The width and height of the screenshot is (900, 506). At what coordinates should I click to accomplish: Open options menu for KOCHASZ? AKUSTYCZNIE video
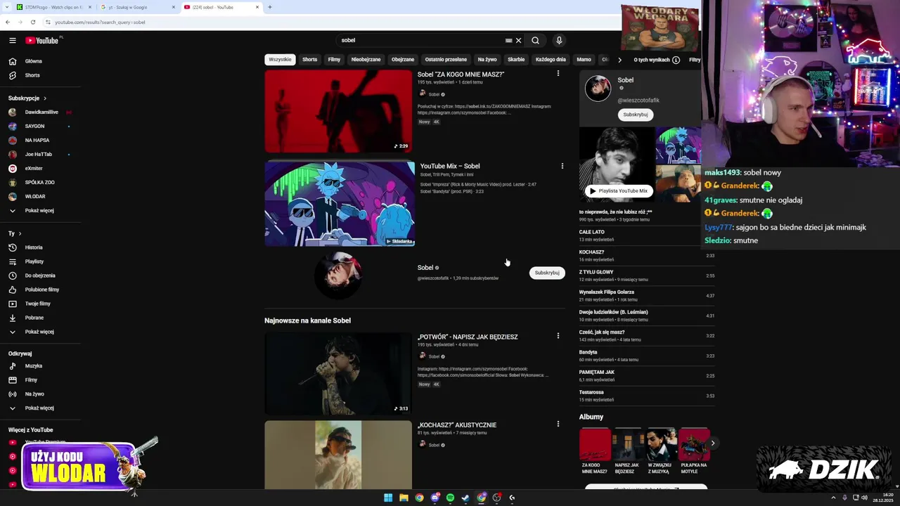coord(558,424)
